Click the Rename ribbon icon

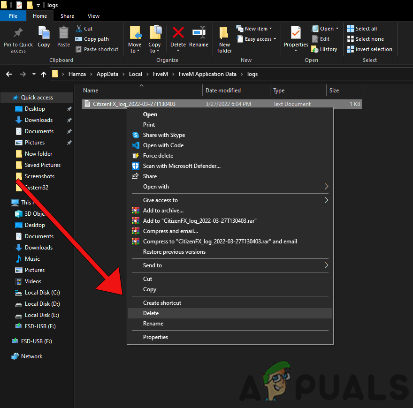click(199, 33)
